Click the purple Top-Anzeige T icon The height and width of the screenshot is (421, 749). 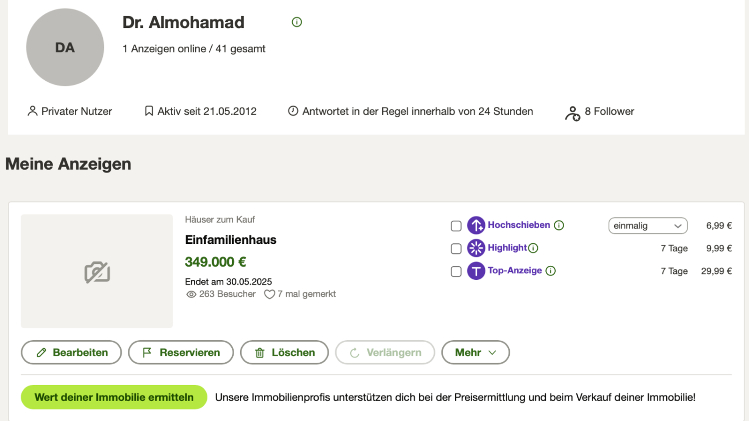pos(476,271)
